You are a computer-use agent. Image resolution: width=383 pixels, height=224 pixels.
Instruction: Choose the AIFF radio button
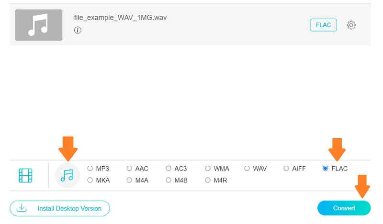coord(286,169)
